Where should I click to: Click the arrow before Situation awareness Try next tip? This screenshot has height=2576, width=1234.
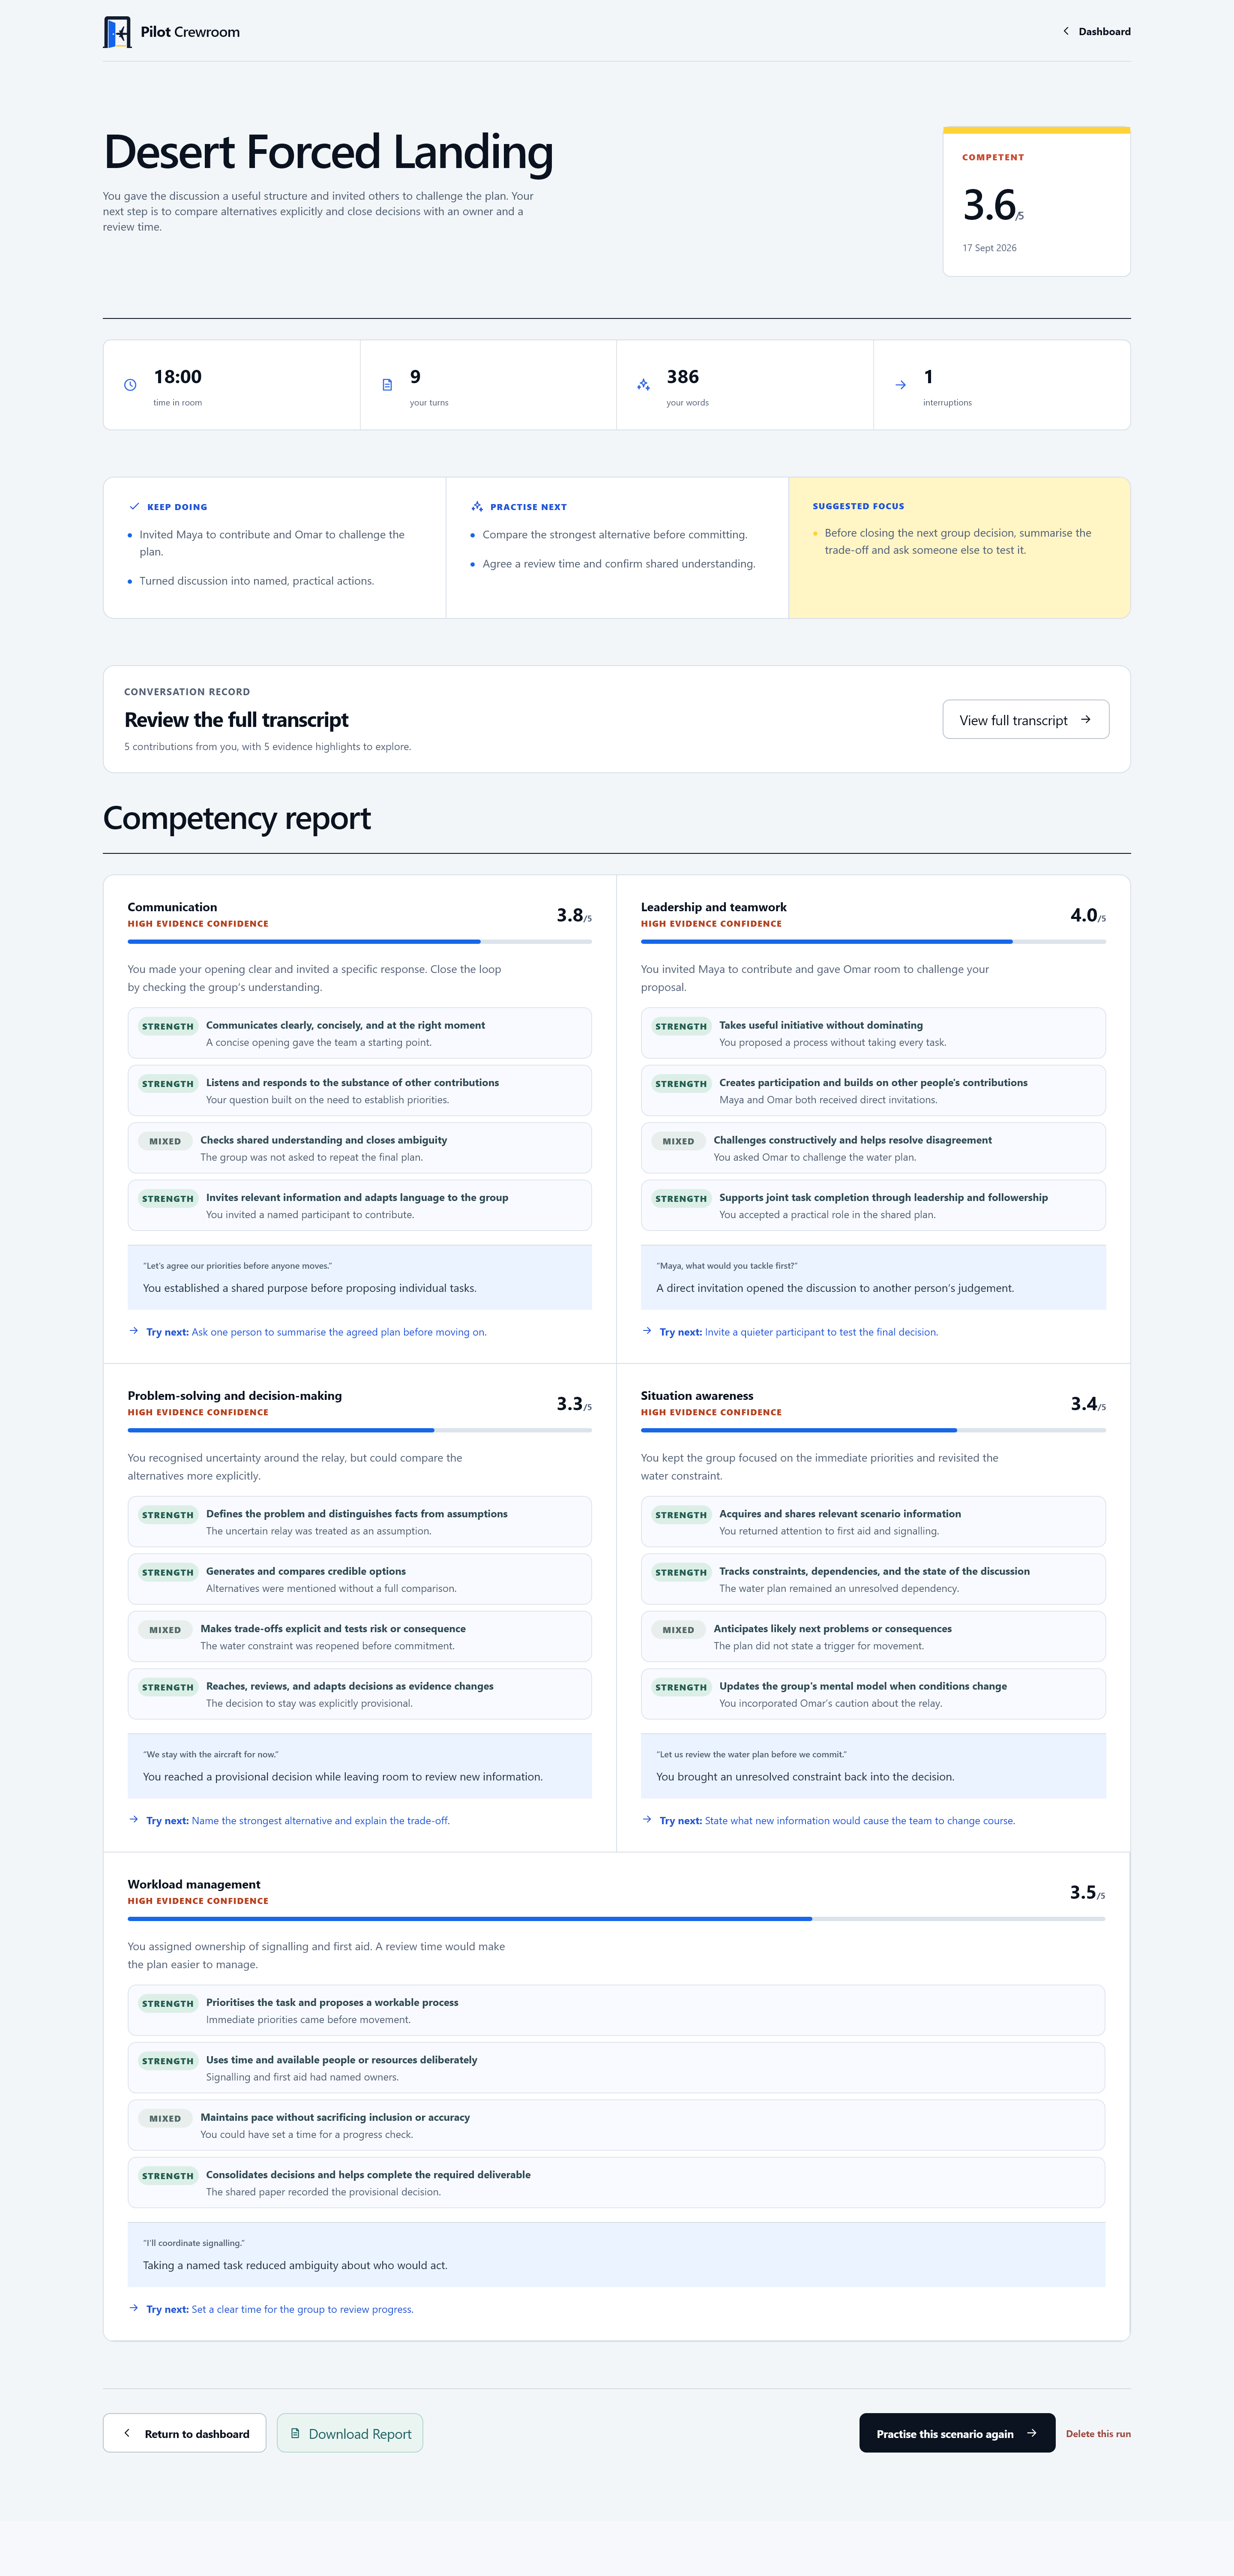pyautogui.click(x=647, y=1819)
